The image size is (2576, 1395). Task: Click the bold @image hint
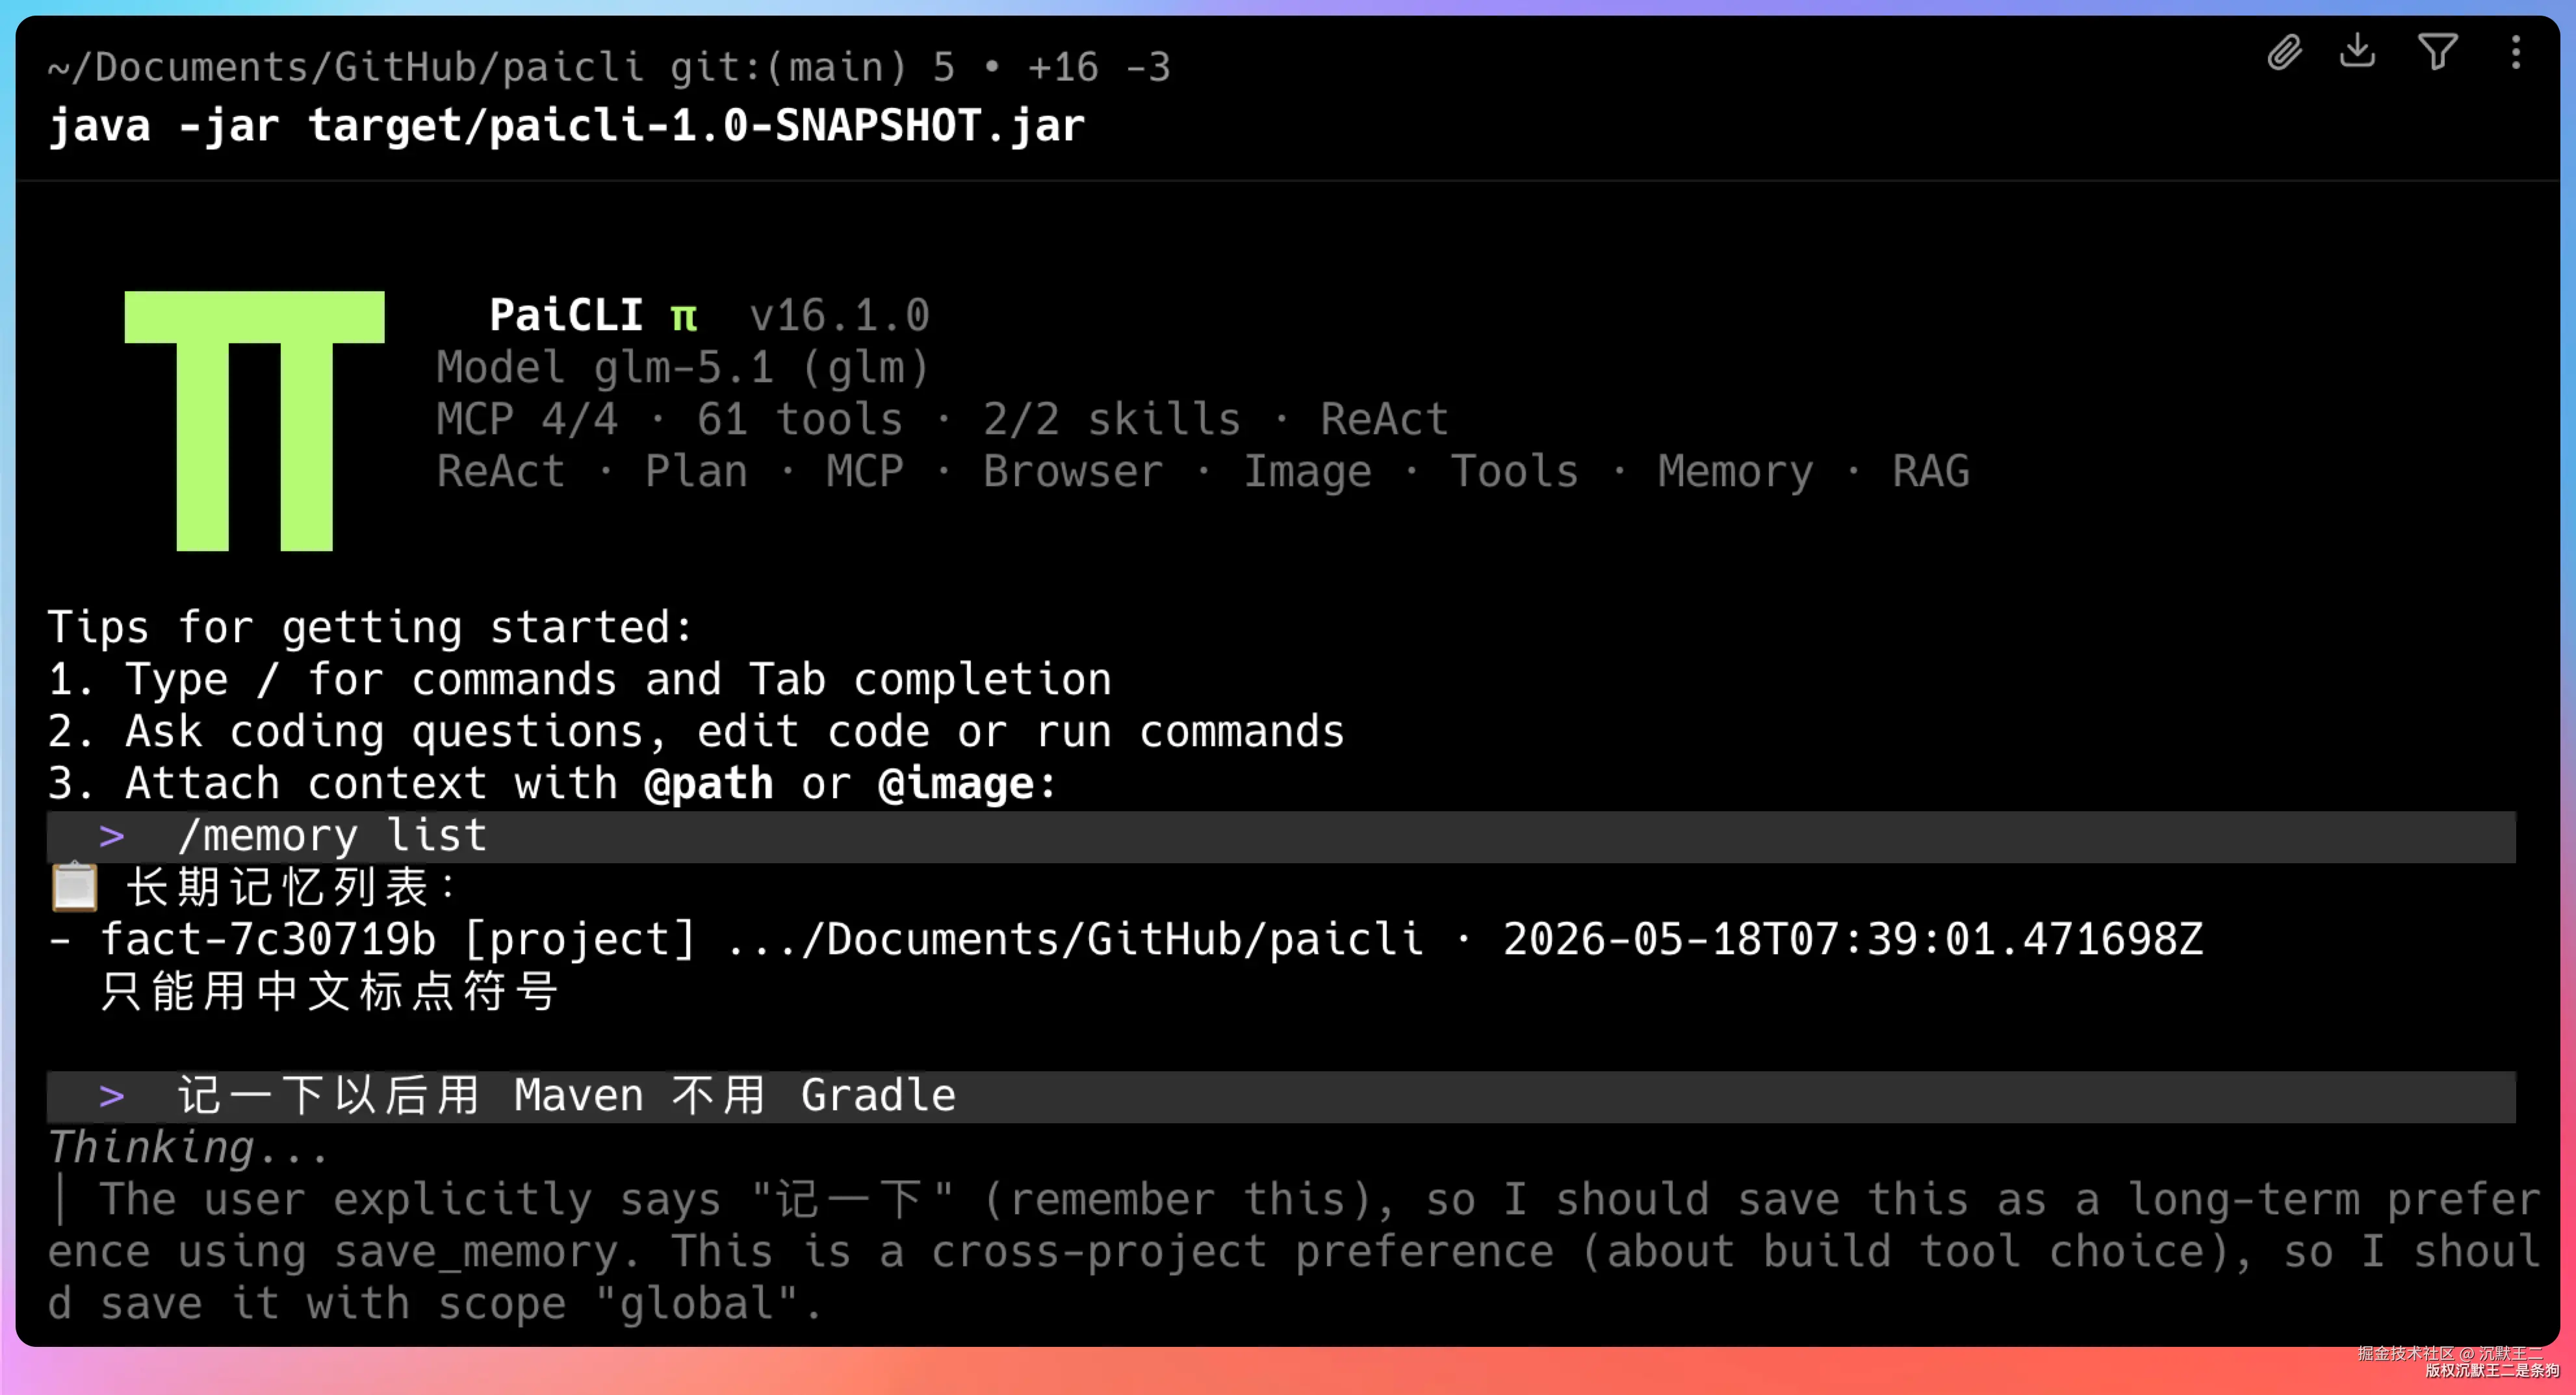[x=956, y=784]
